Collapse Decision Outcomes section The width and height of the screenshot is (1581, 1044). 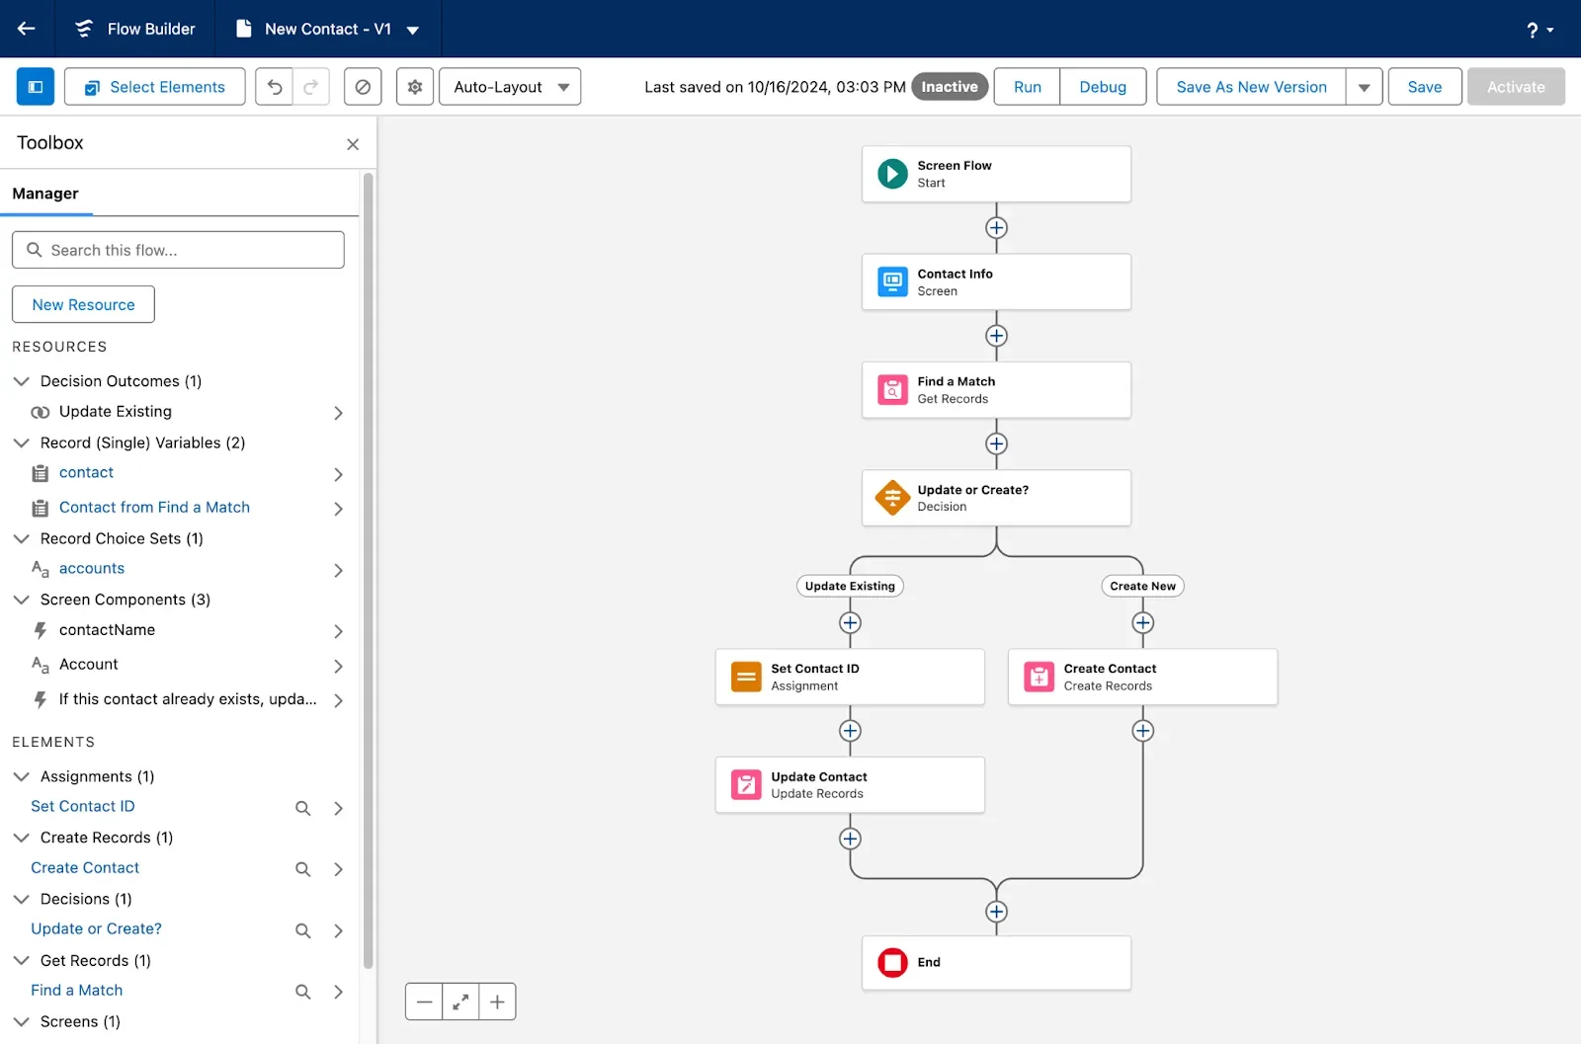21,380
